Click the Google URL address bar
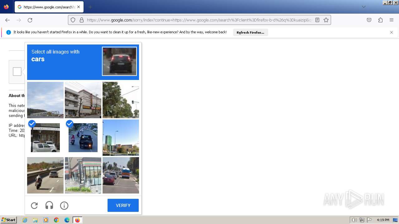Screen dimensions: 399x224 (x=199, y=20)
